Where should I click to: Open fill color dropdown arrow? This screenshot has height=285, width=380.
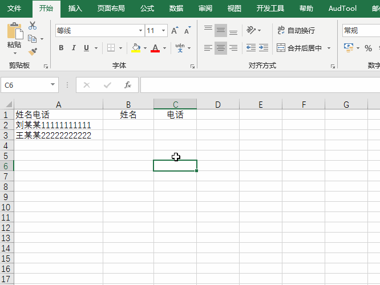tap(145, 48)
